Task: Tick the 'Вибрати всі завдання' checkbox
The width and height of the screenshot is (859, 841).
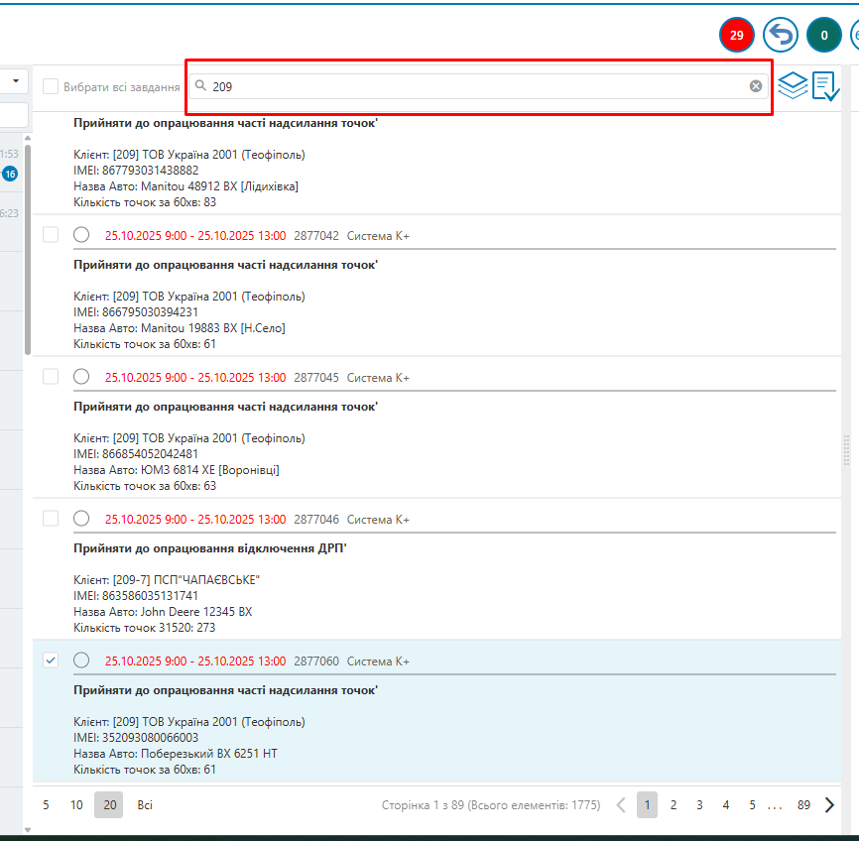Action: tap(51, 86)
